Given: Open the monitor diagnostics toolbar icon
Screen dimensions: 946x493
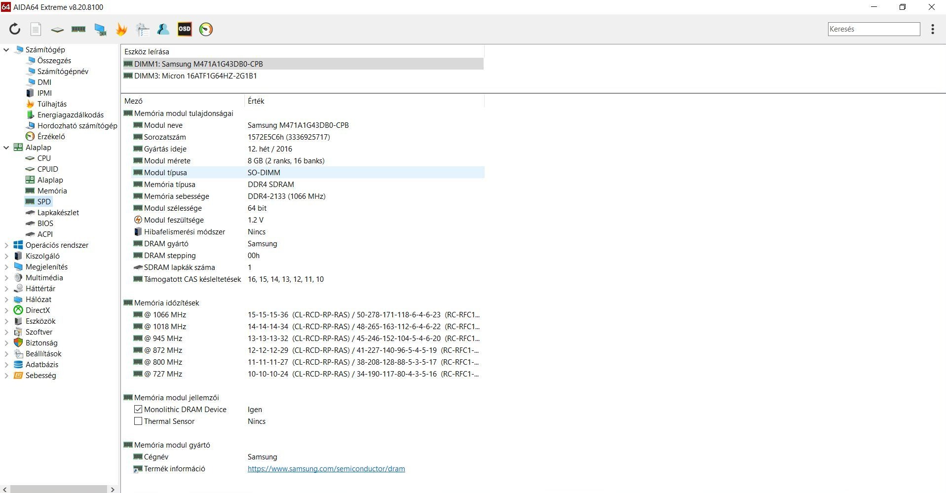Looking at the screenshot, I should tap(100, 30).
